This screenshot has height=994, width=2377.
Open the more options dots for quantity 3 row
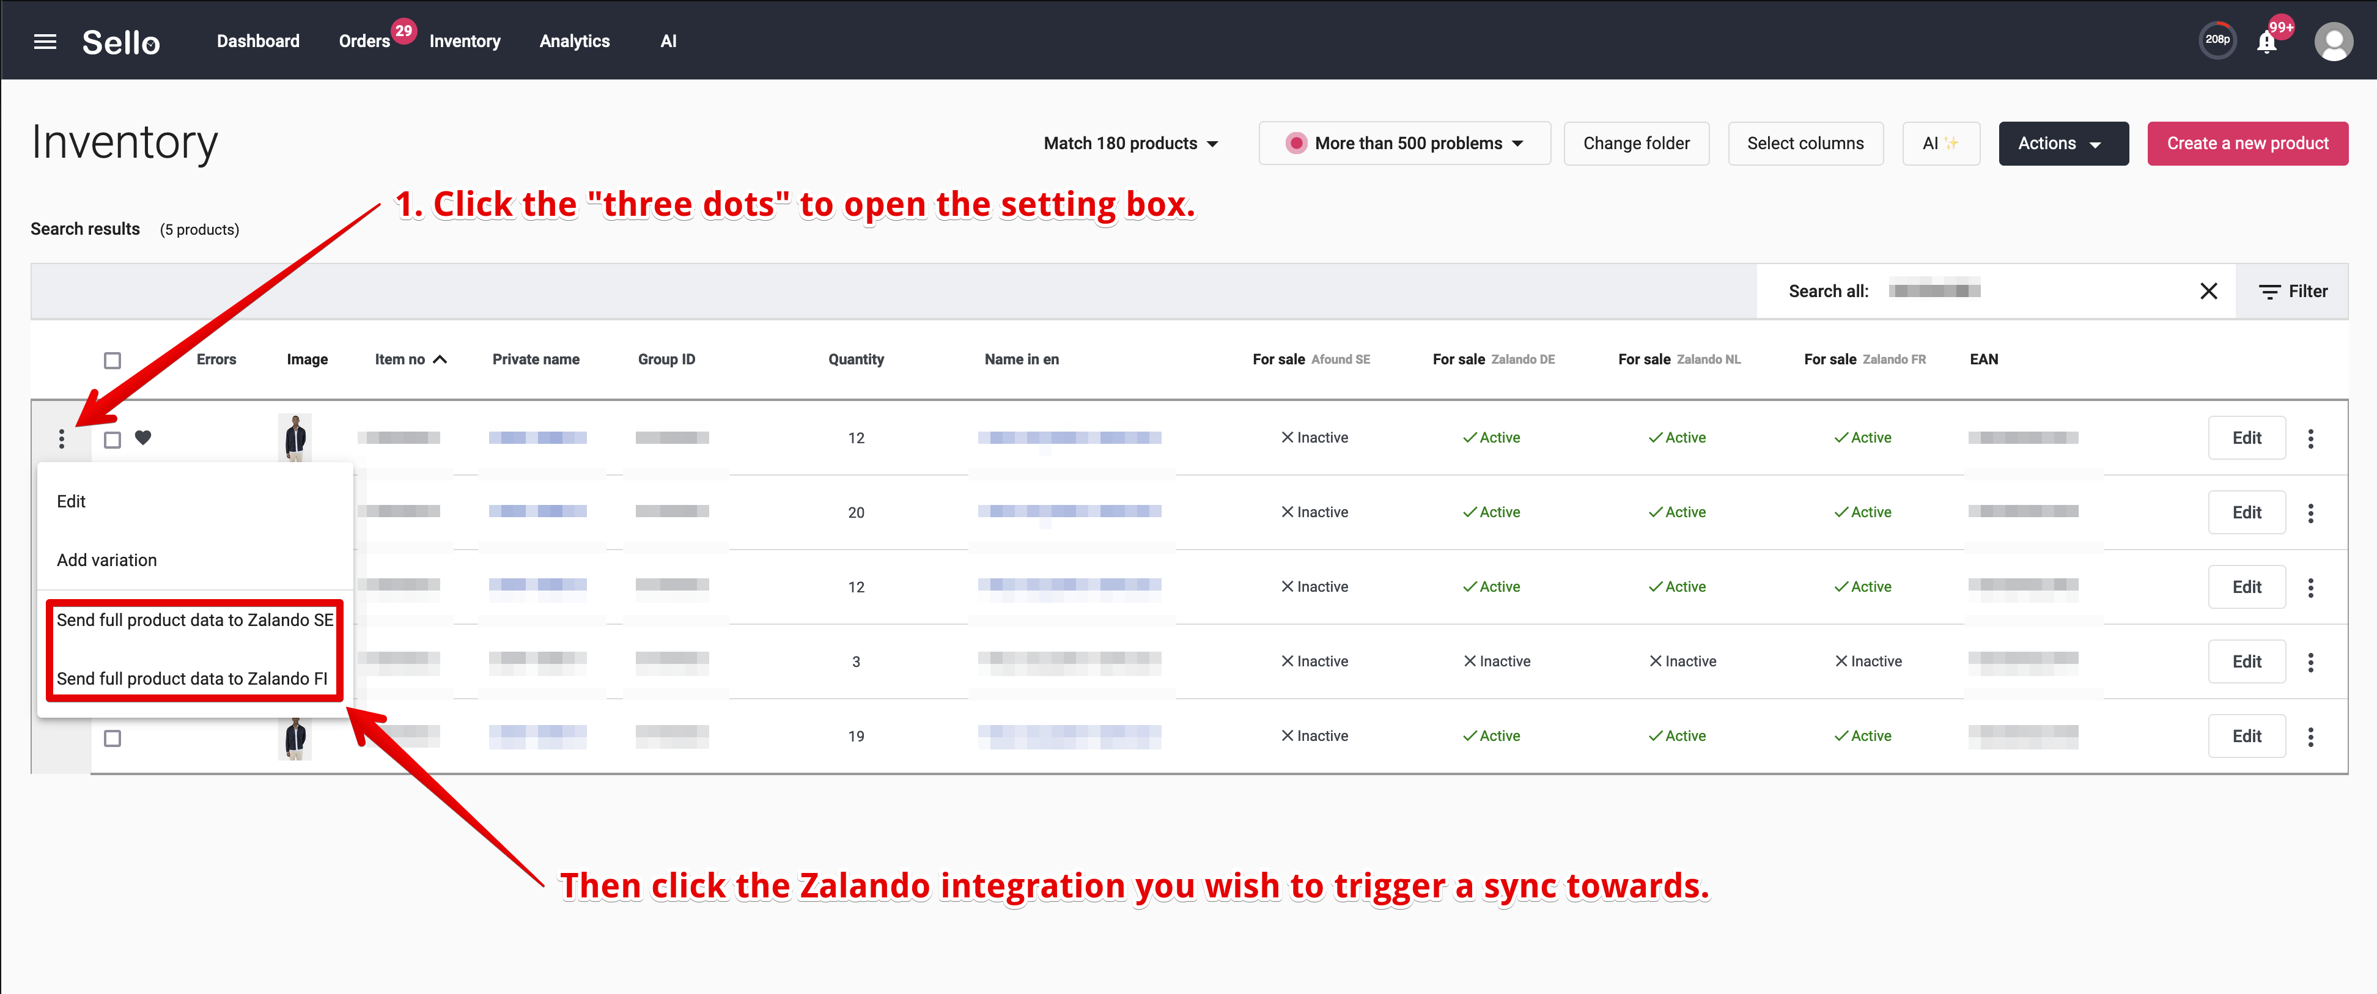coord(2310,661)
